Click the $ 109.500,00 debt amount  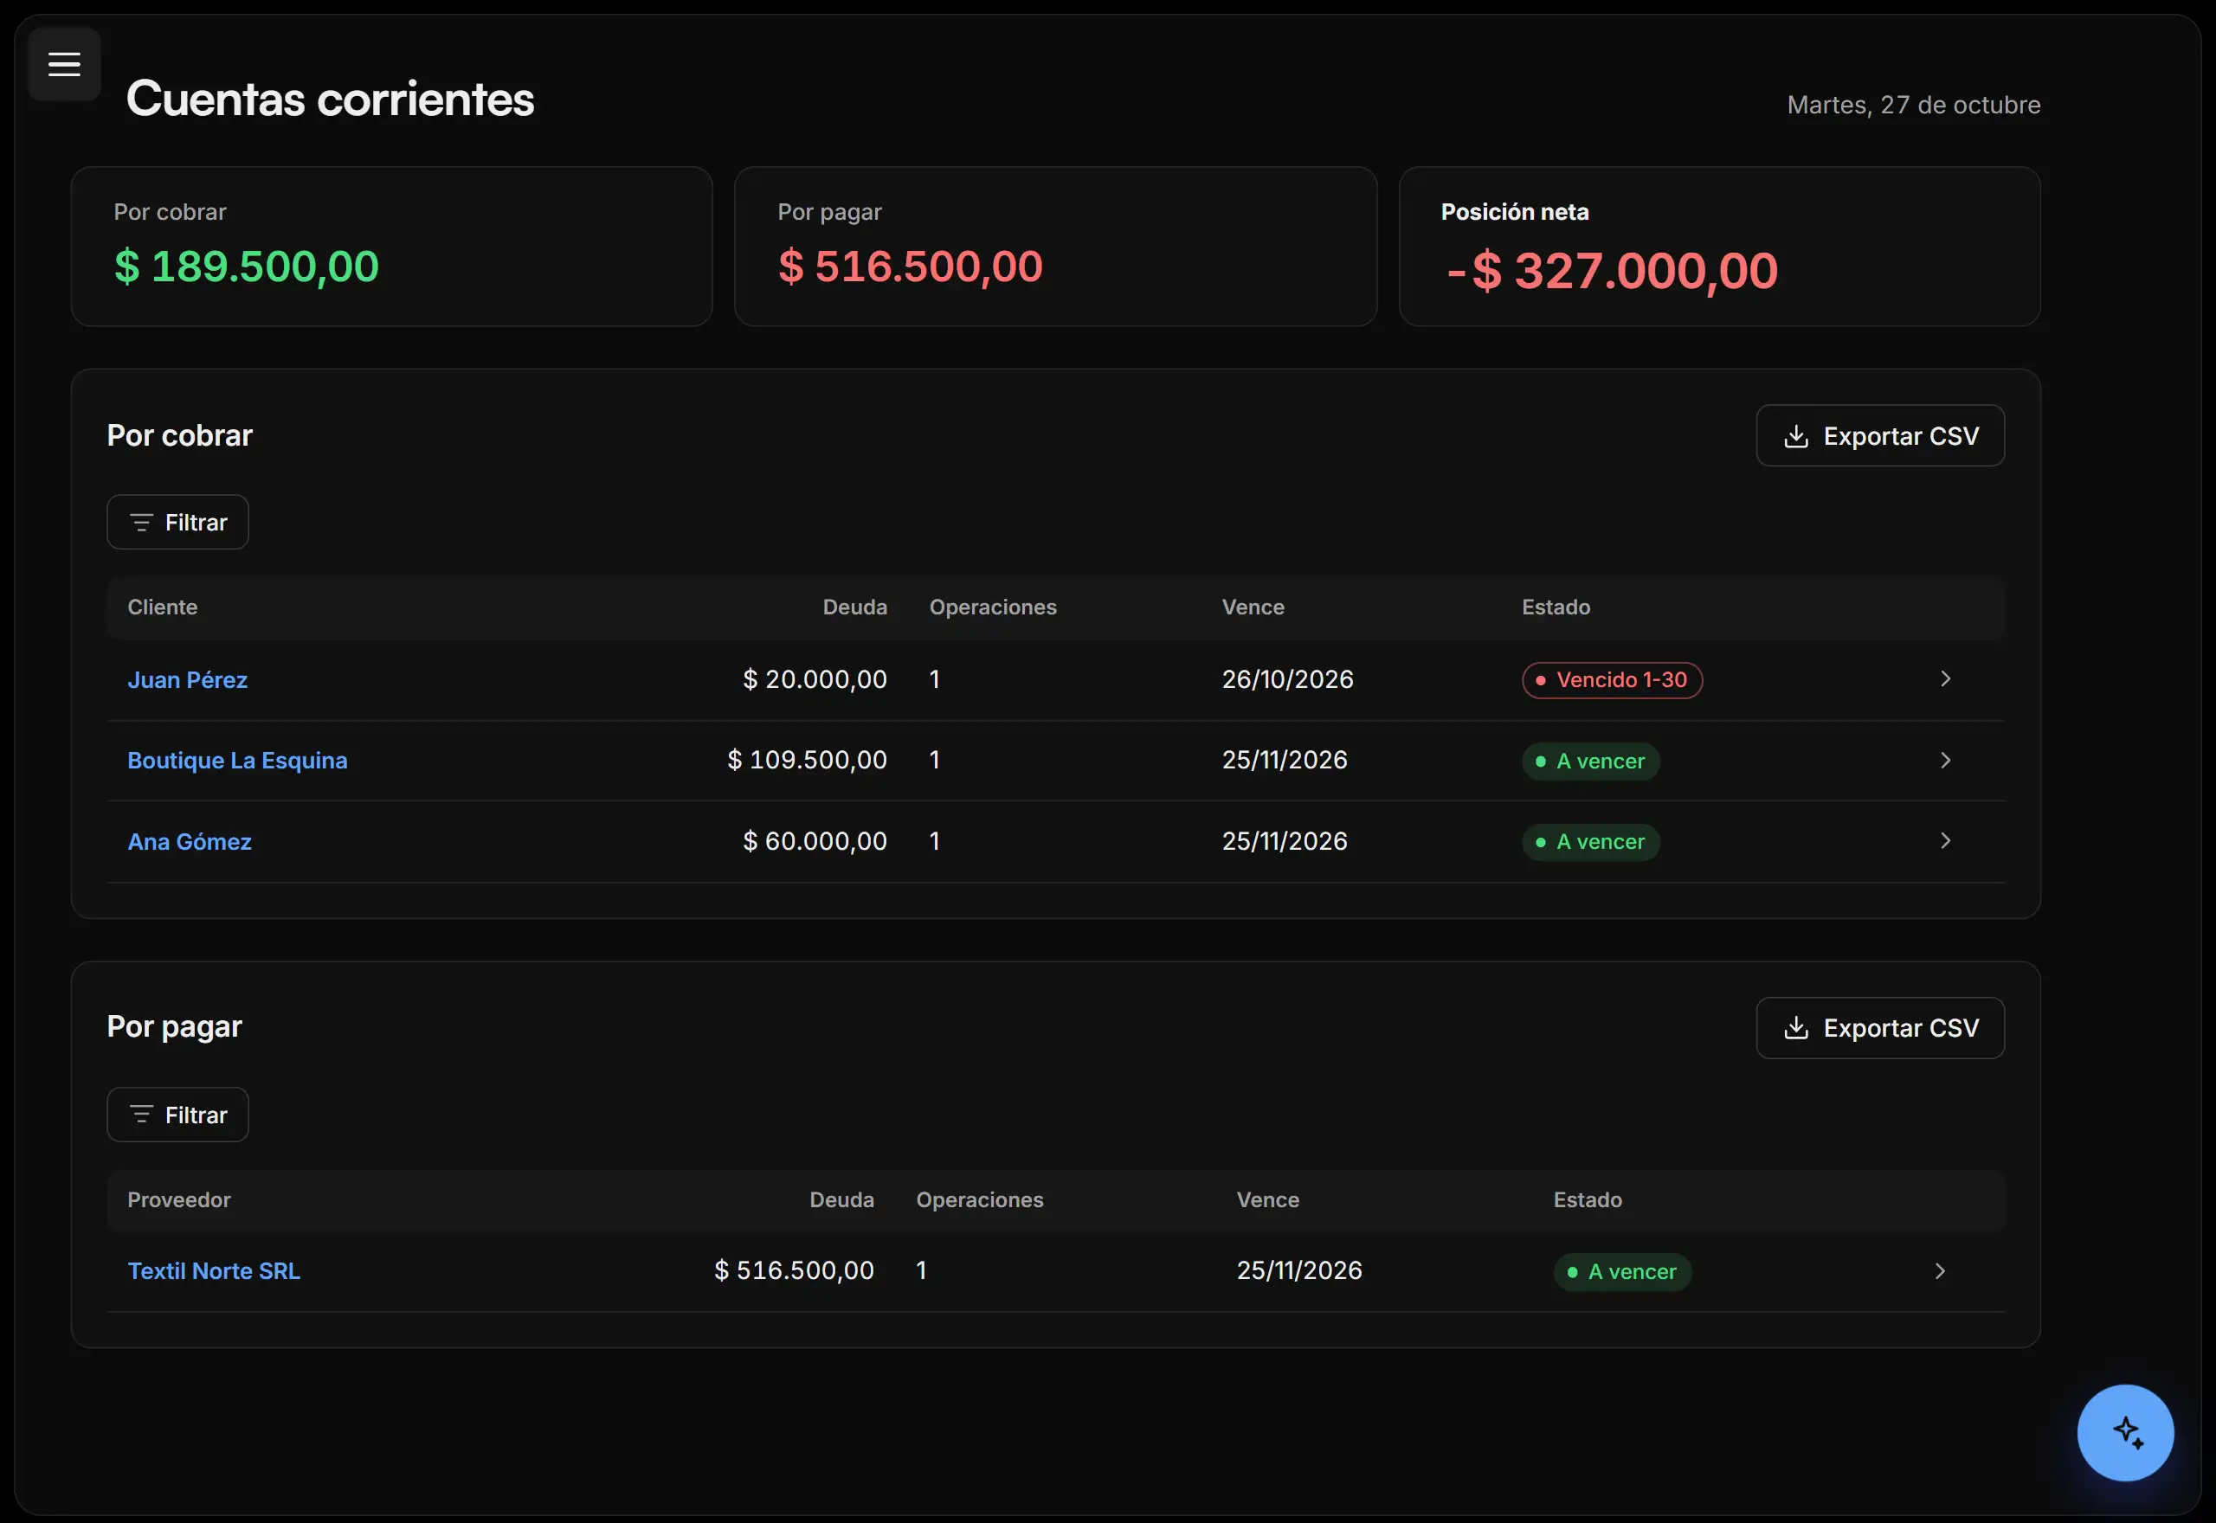808,760
